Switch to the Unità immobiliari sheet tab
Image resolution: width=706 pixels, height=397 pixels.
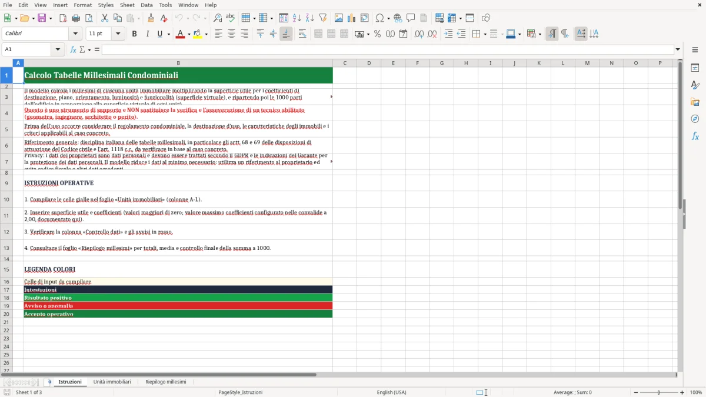(112, 382)
